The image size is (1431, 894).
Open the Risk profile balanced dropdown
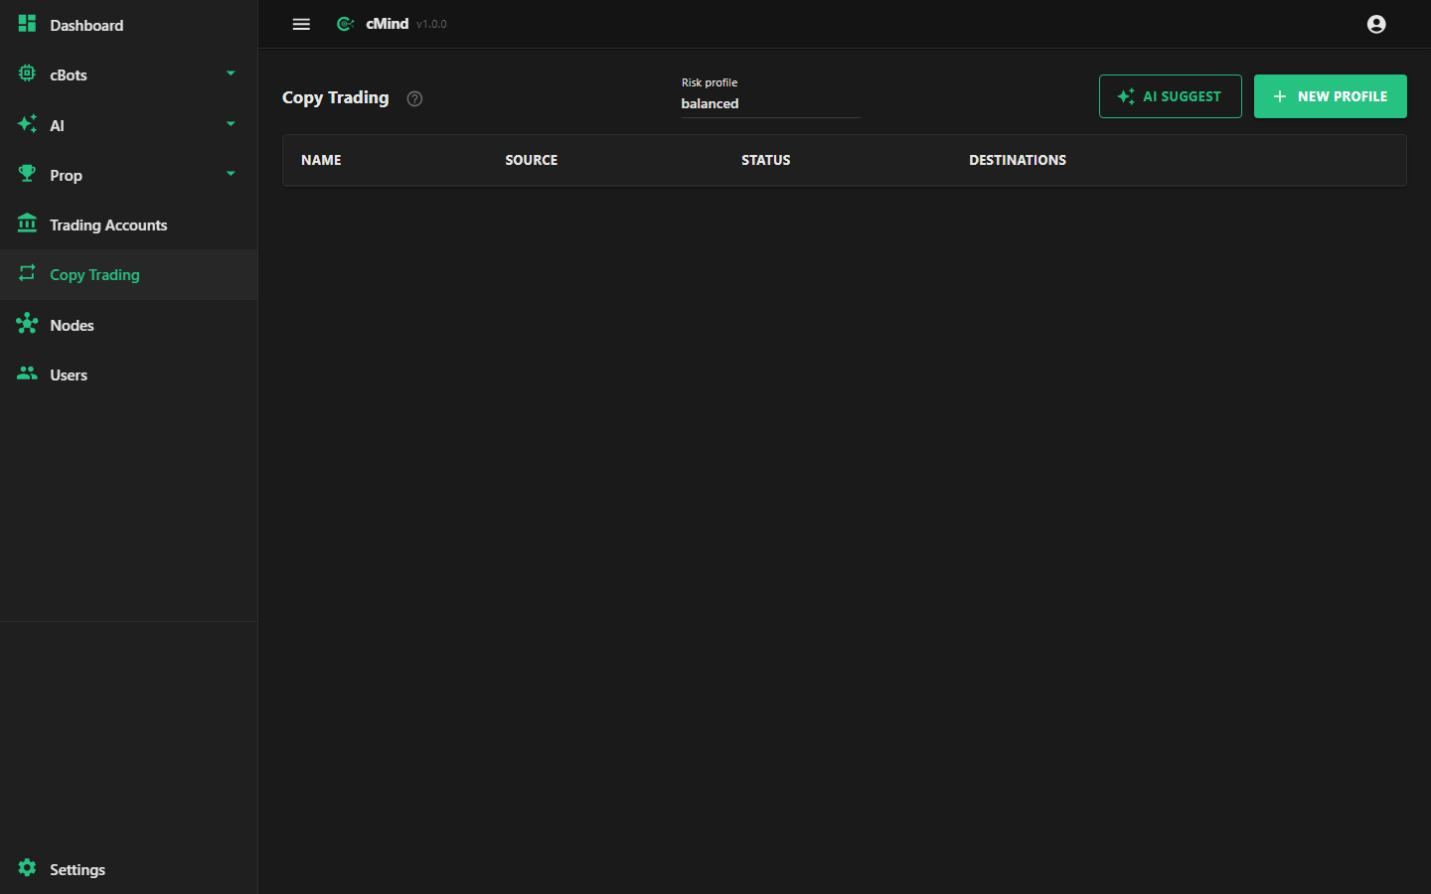click(770, 97)
